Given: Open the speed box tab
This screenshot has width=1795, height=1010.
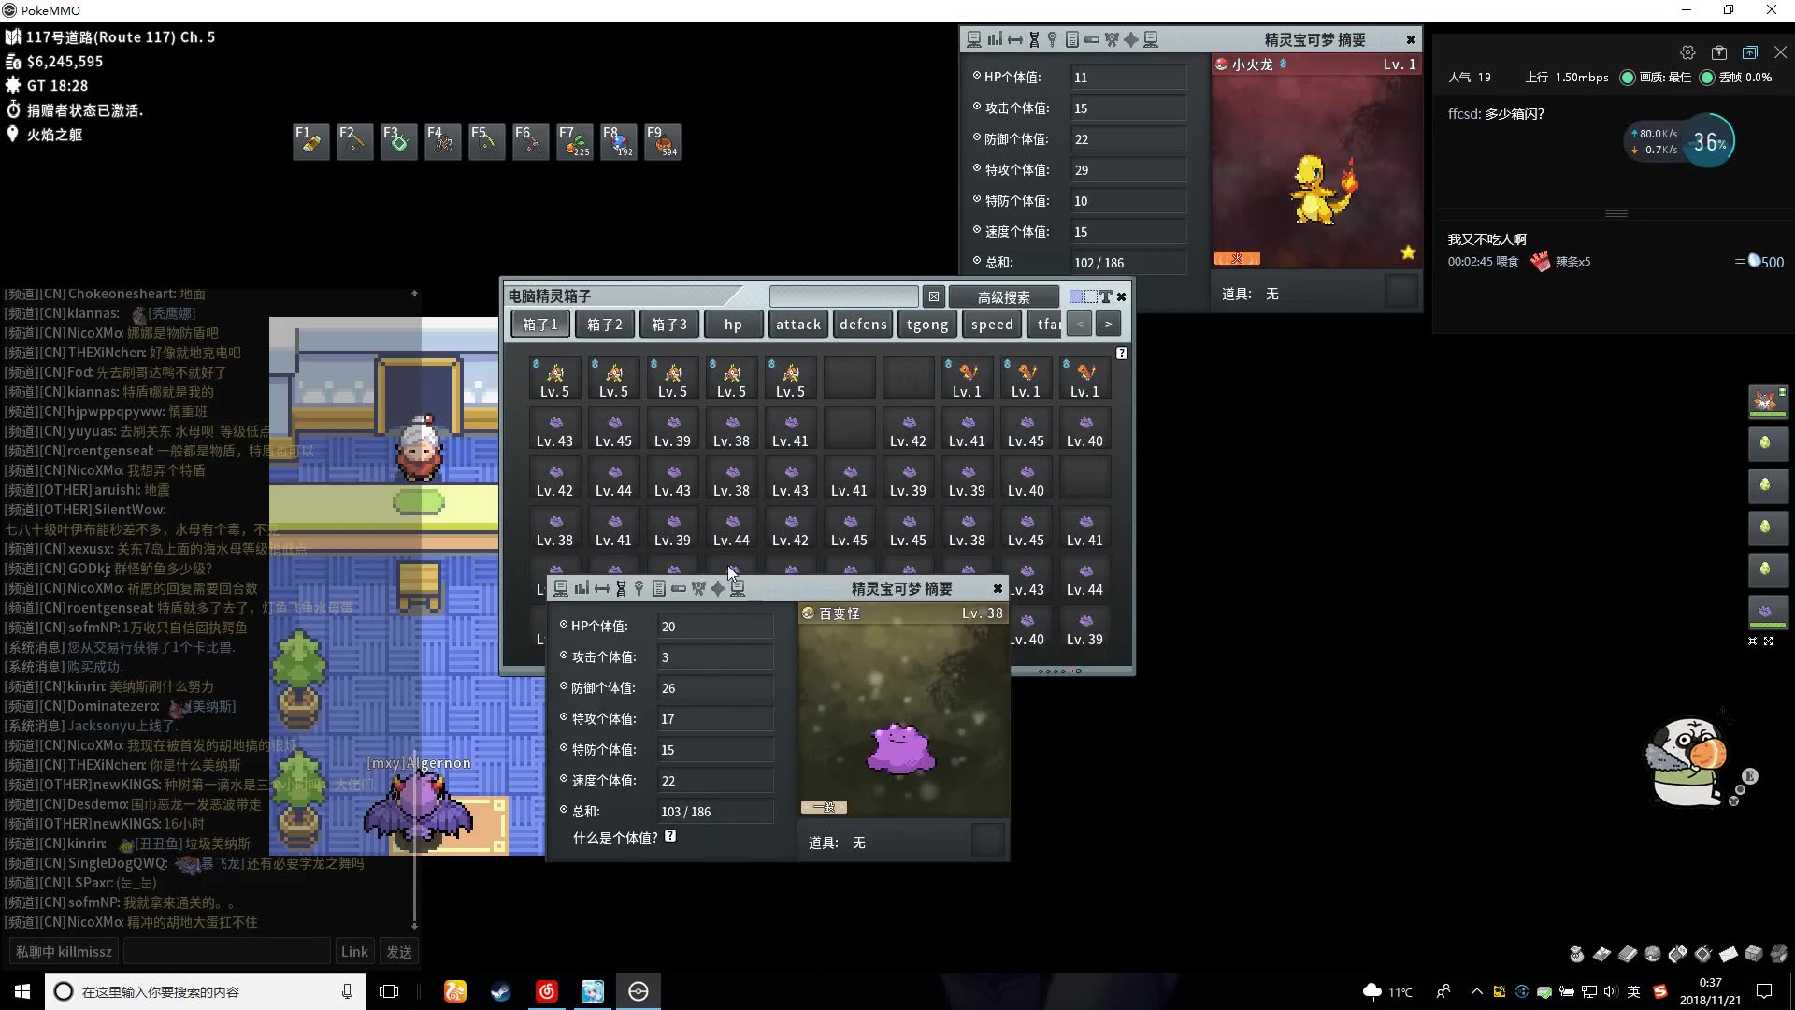Looking at the screenshot, I should [x=992, y=325].
